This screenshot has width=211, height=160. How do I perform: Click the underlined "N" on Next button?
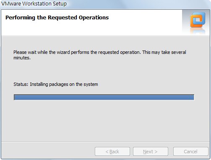[x=145, y=152]
